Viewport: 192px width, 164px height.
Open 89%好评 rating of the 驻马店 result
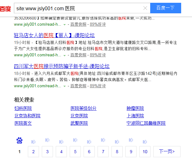pos(98,55)
